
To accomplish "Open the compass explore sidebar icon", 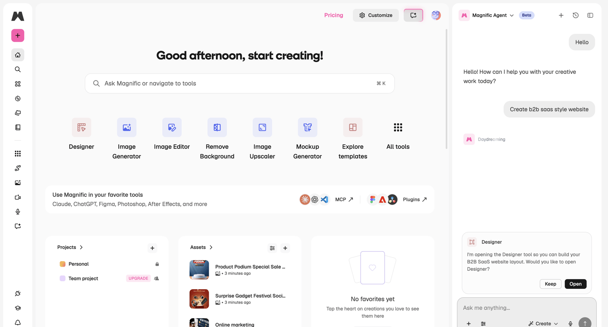I will click(18, 98).
